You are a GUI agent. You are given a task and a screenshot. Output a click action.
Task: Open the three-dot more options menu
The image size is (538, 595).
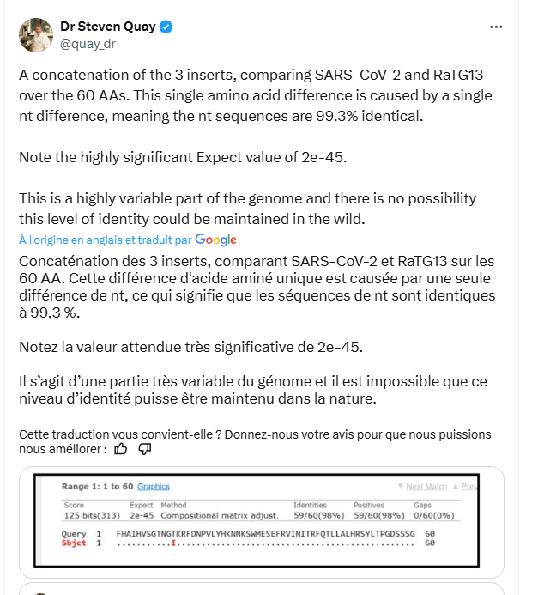(x=495, y=27)
